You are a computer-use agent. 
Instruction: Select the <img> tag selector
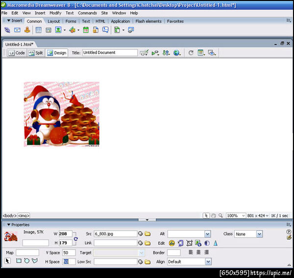(x=24, y=216)
